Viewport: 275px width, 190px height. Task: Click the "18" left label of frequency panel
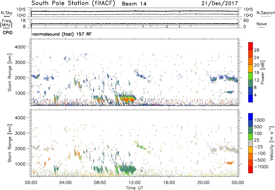[23, 21]
